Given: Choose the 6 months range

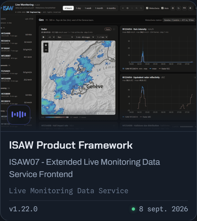Looking at the screenshot, I should pyautogui.click(x=111, y=8).
